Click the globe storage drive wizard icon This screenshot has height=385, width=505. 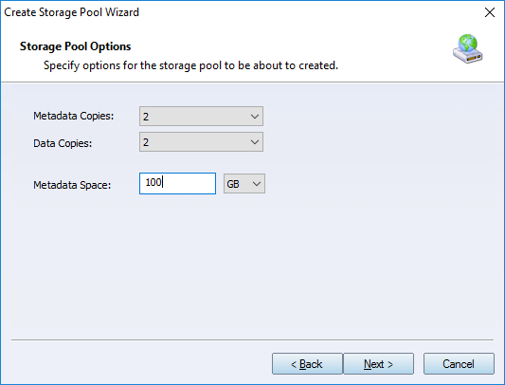click(x=468, y=48)
